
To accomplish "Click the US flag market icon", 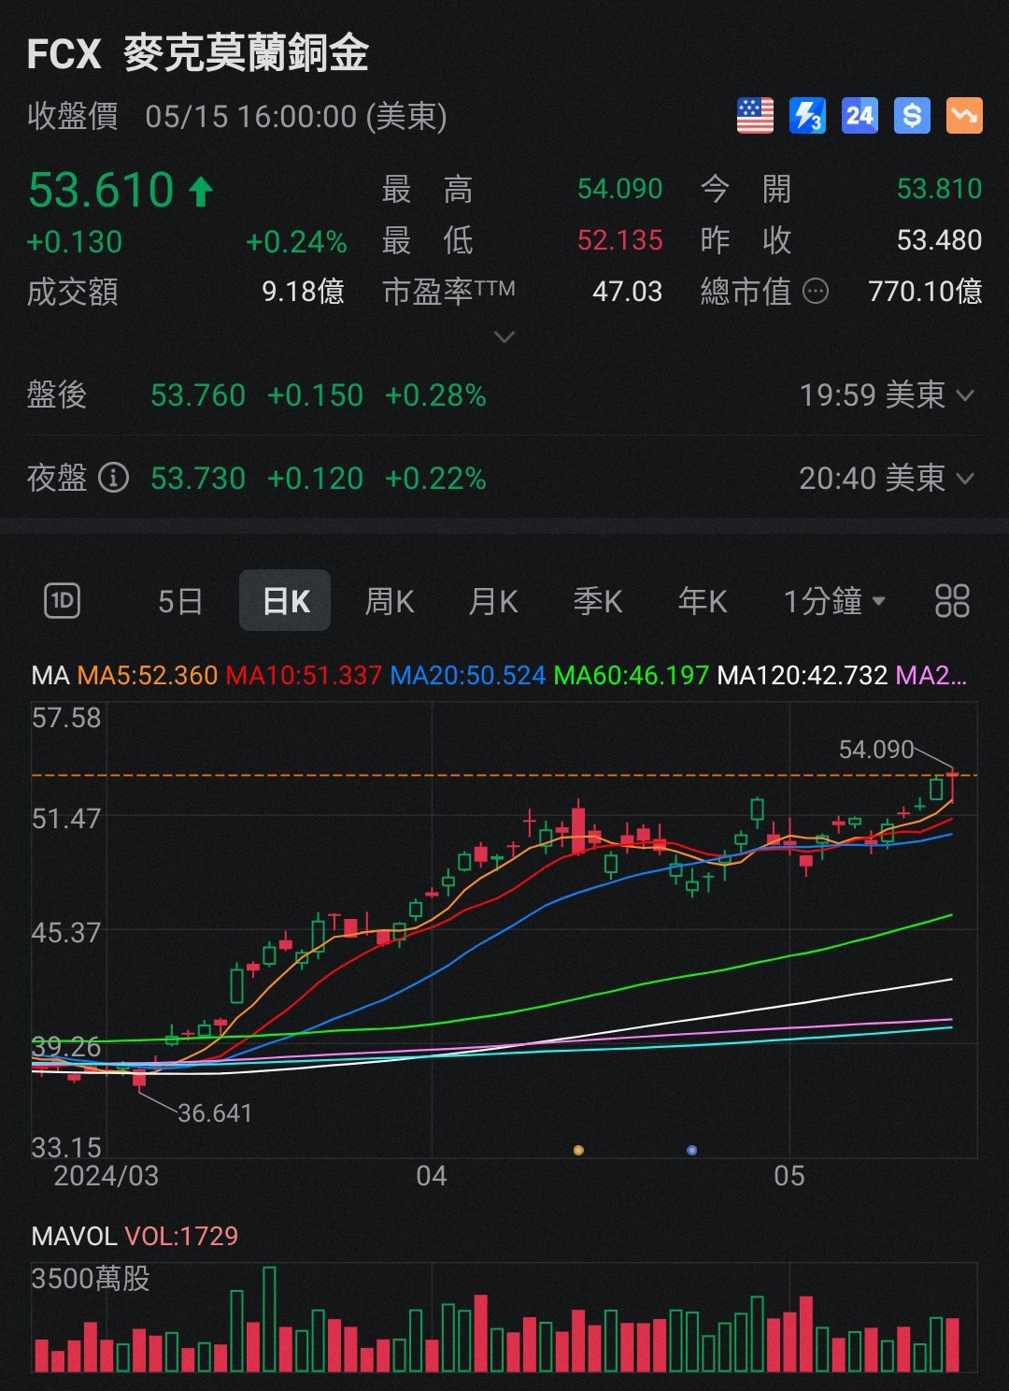I will point(755,115).
